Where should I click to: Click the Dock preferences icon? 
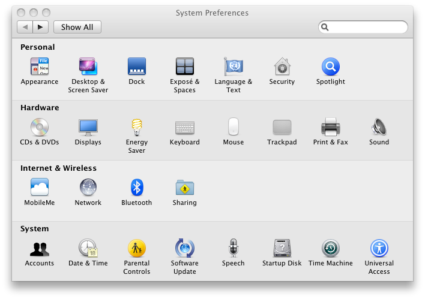pos(137,67)
